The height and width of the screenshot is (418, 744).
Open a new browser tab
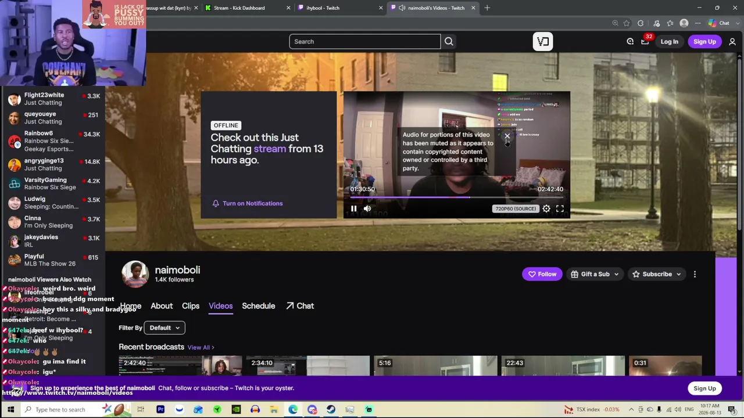click(x=487, y=8)
